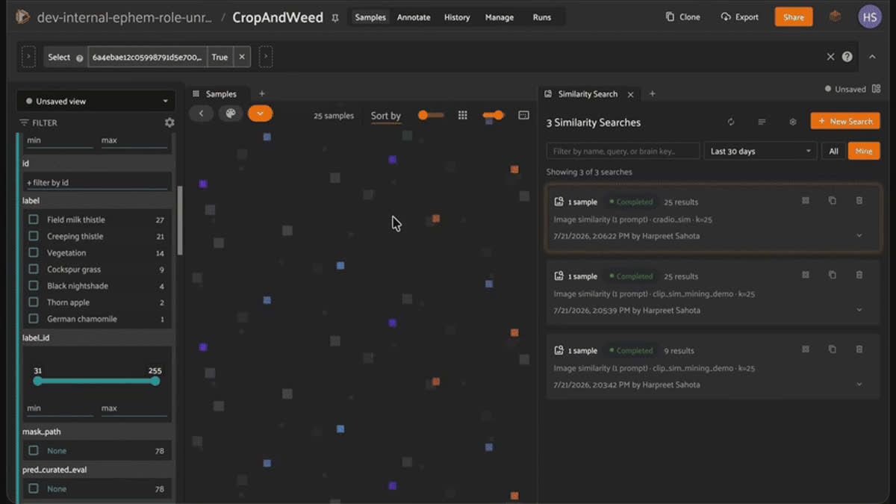The width and height of the screenshot is (896, 504).
Task: Refresh the similarity searches list
Action: (731, 122)
